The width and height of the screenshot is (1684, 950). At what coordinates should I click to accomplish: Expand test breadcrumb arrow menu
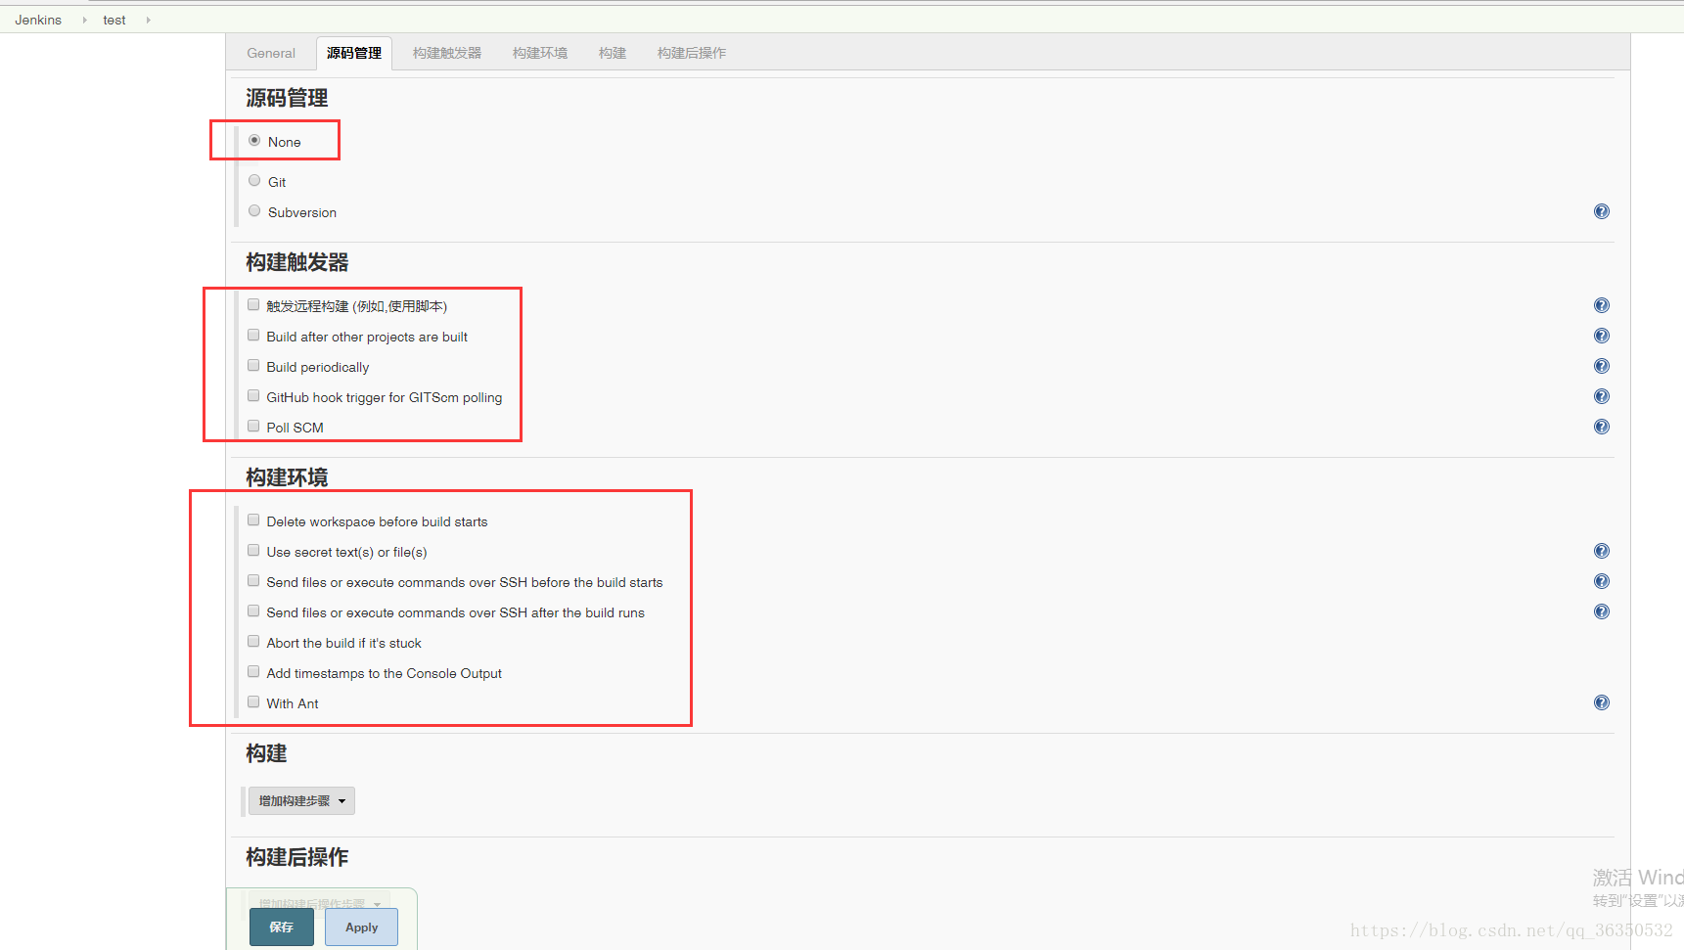pyautogui.click(x=148, y=20)
